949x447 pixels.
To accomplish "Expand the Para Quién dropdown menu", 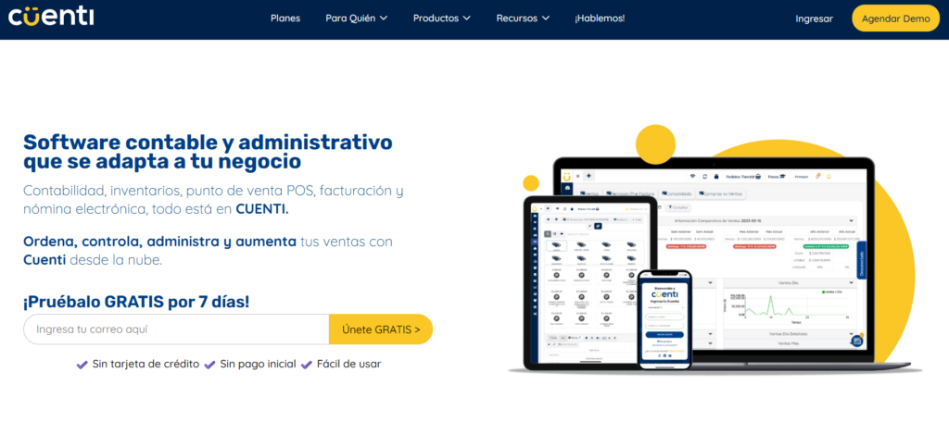I will tap(357, 19).
